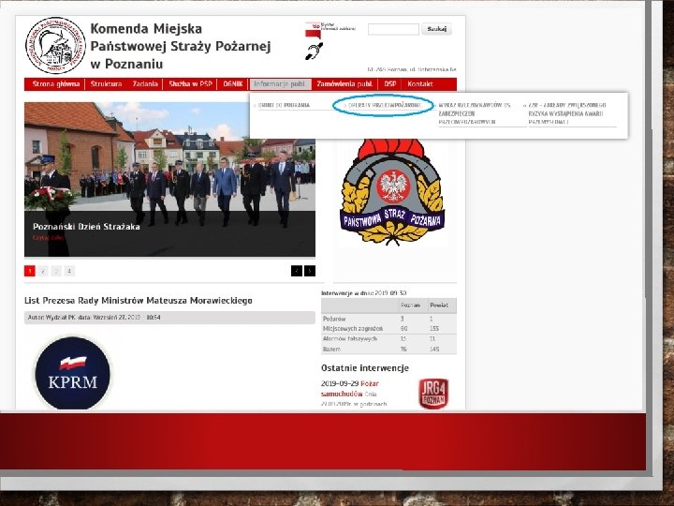Open Strona główna menu item
The image size is (674, 506).
56,84
